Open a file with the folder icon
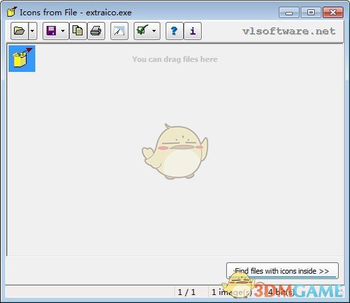This screenshot has width=350, height=303. (x=19, y=31)
